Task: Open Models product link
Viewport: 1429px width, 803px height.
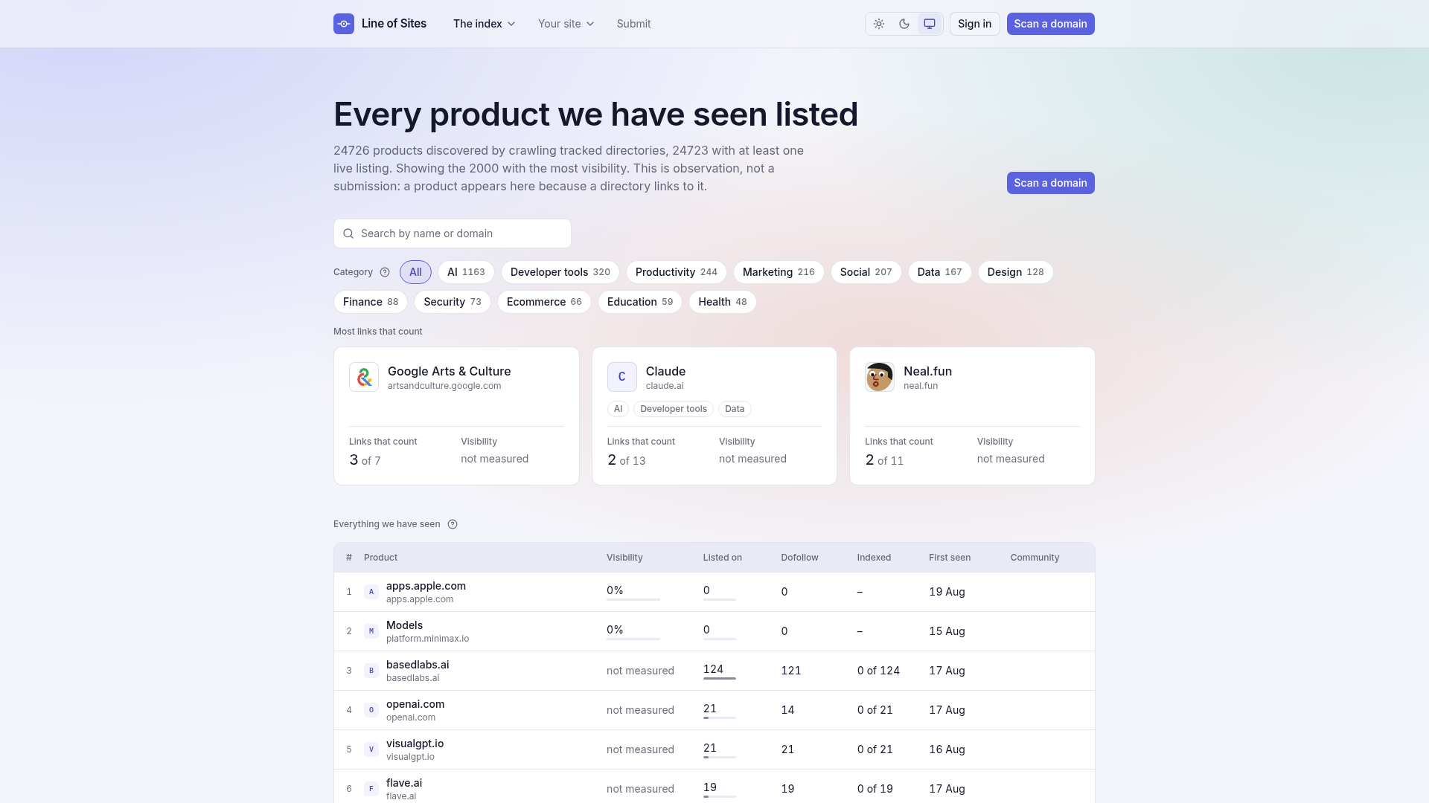Action: [x=404, y=625]
